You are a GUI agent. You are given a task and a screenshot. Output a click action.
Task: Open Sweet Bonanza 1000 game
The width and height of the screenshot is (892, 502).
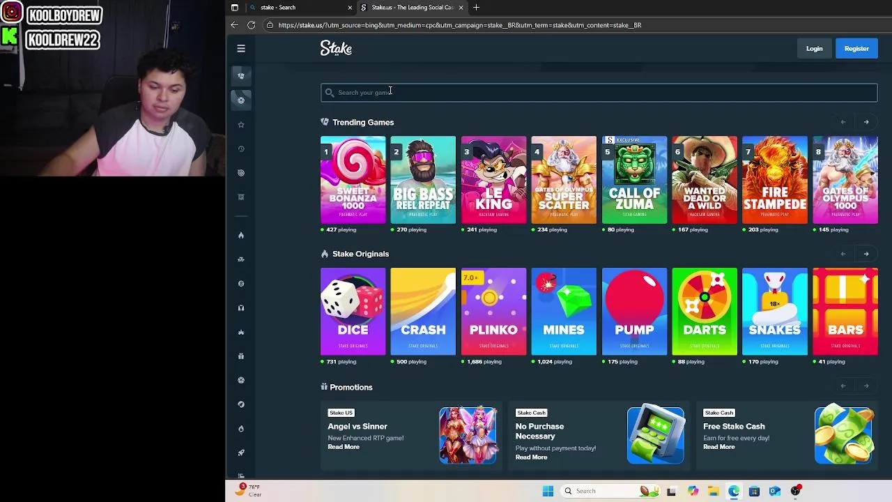coord(353,180)
